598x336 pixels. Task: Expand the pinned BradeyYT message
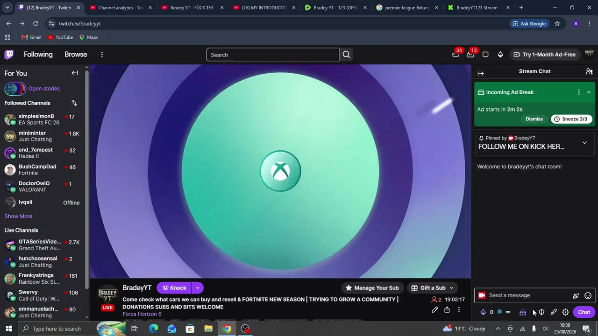pyautogui.click(x=584, y=143)
